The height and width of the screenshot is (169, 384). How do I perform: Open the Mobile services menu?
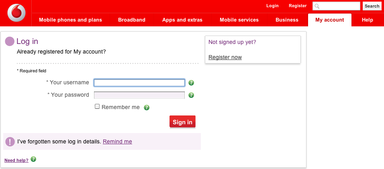pos(239,20)
